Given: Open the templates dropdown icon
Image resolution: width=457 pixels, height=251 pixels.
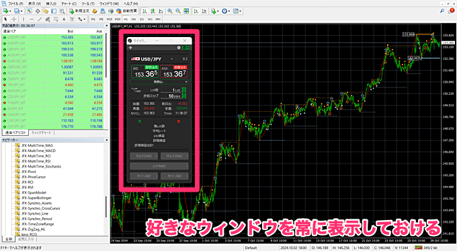Looking at the screenshot, I should tap(237, 11).
